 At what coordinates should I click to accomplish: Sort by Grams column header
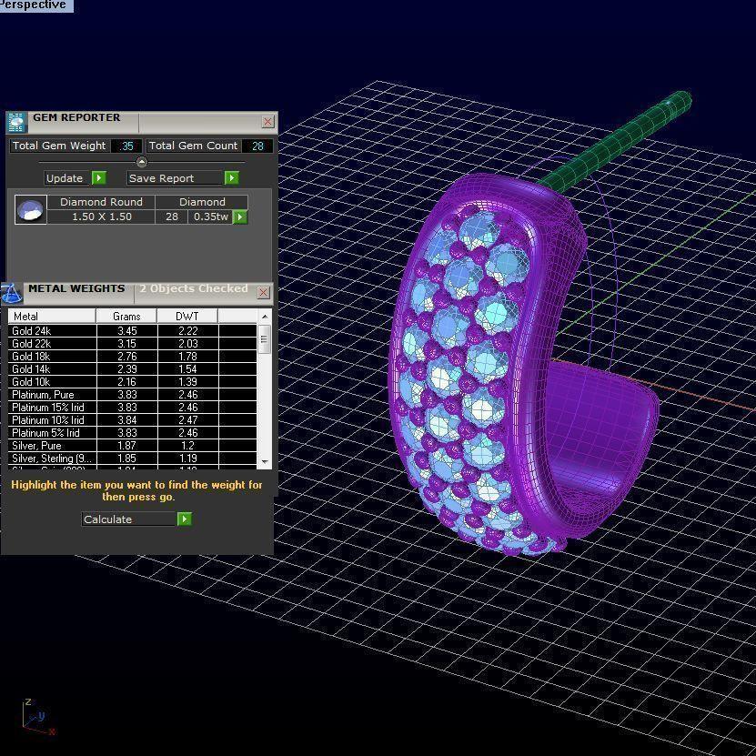(126, 317)
